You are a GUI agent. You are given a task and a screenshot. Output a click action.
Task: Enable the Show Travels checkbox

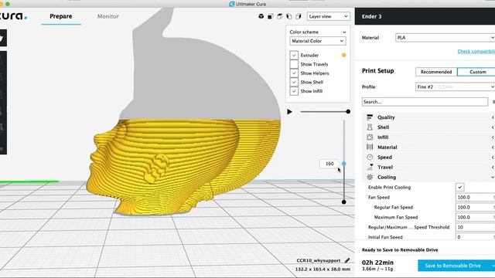(x=294, y=64)
